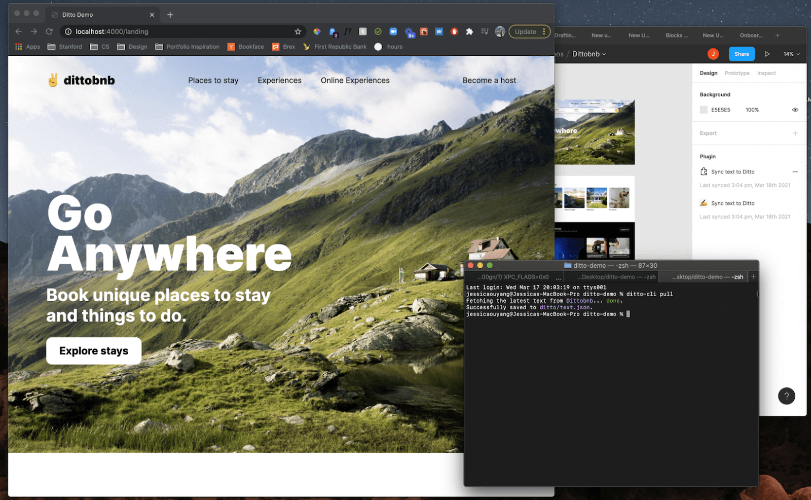Click Become a host link

click(489, 80)
